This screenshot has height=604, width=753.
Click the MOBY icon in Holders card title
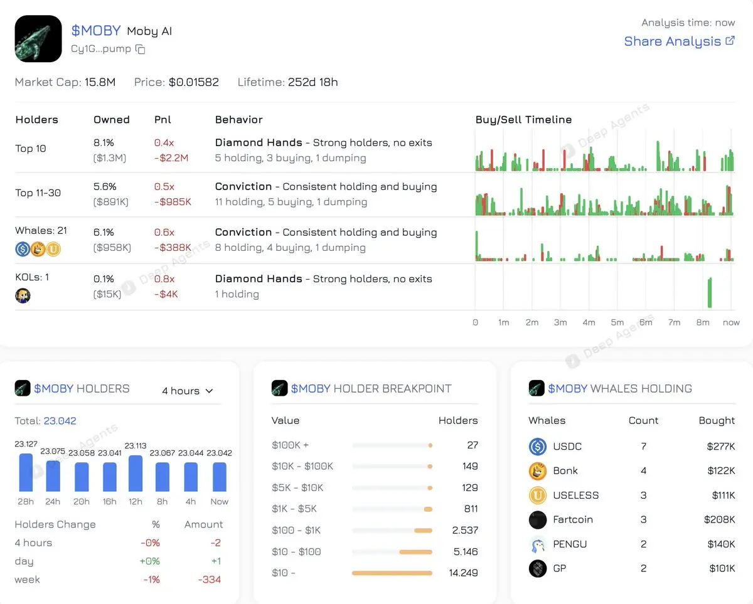point(23,388)
